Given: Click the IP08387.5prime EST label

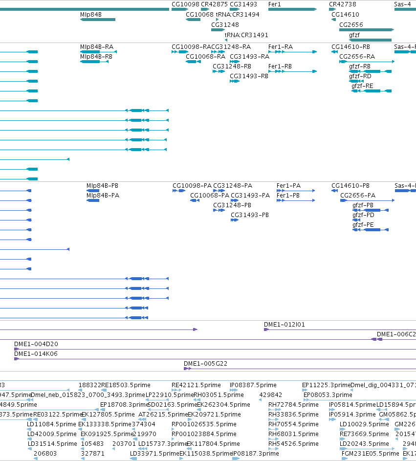Looking at the screenshot, I should click(253, 385).
